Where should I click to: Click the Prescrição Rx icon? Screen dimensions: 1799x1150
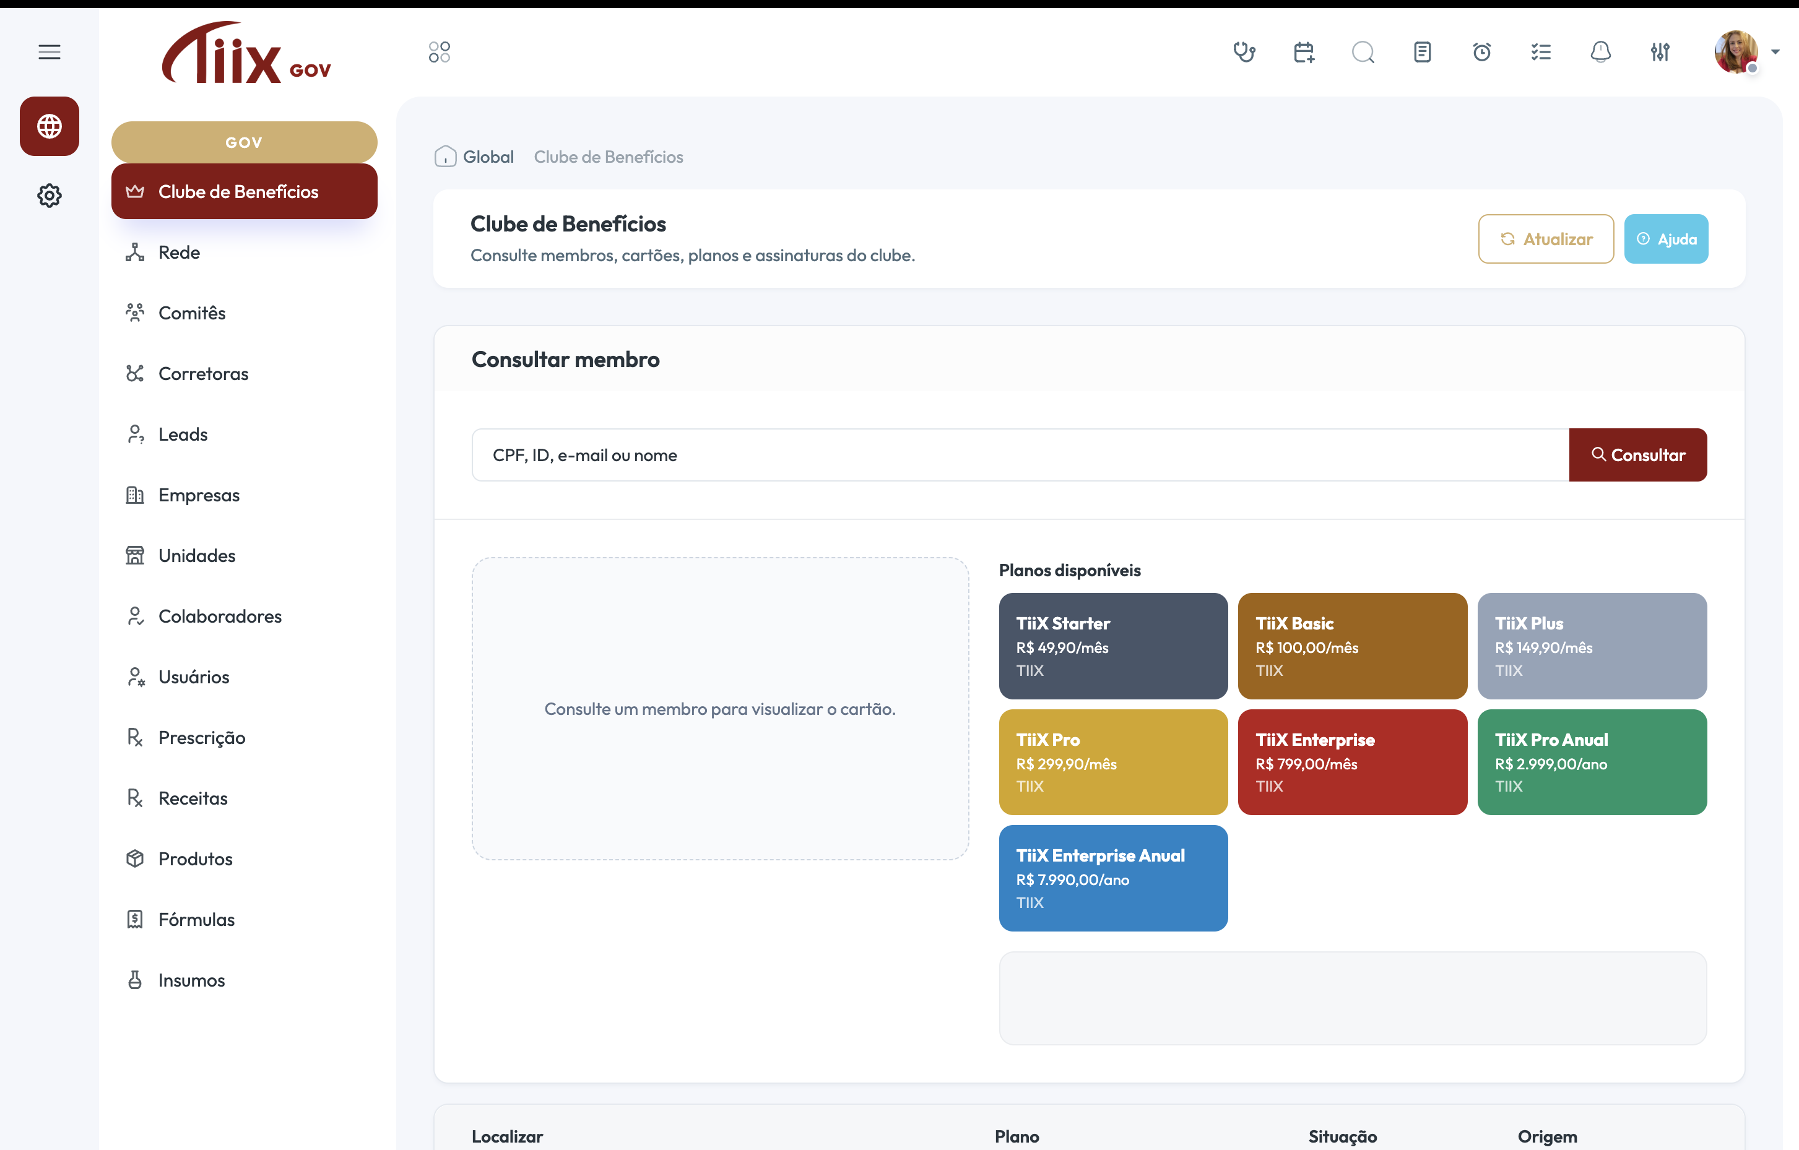134,737
